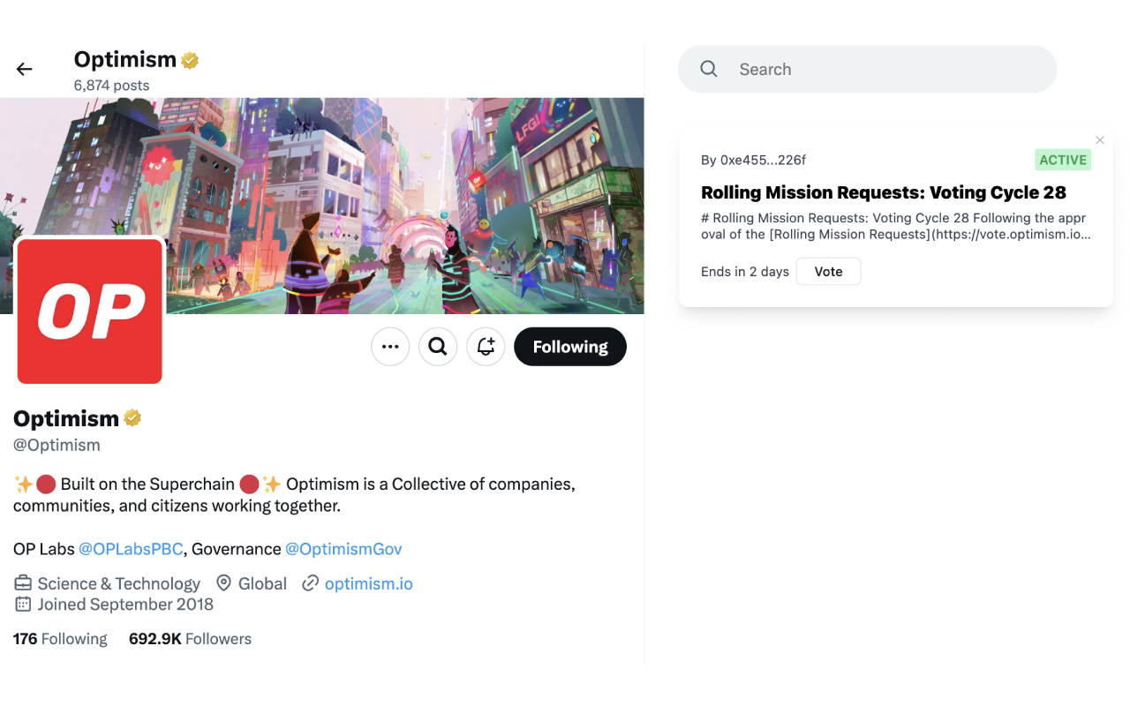This screenshot has width=1130, height=706.
Task: Click the gold verified badge beside the profile name
Action: tap(132, 417)
